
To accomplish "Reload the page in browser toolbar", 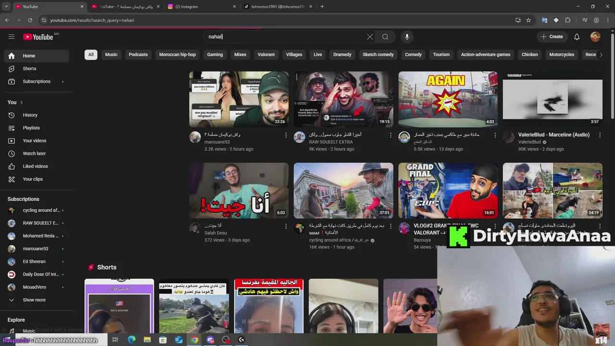I will 30,20.
